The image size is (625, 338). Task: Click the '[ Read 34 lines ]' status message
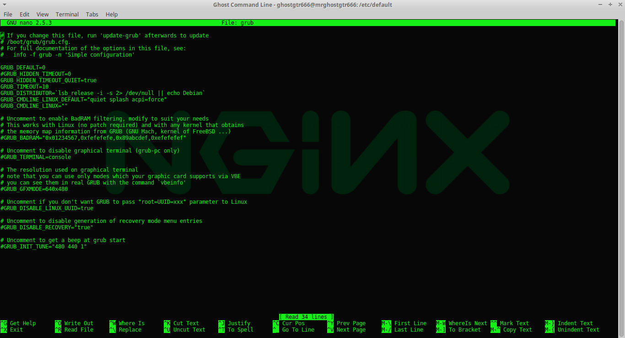coord(307,317)
